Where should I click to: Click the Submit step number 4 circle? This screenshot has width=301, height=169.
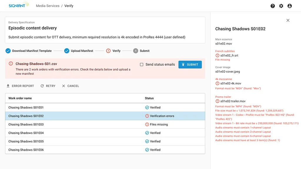[136, 51]
